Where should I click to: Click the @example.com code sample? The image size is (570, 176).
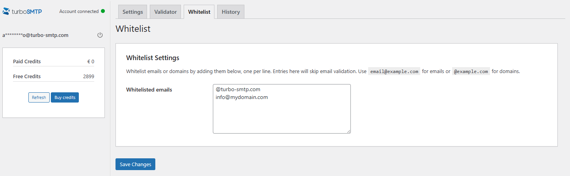click(x=471, y=71)
